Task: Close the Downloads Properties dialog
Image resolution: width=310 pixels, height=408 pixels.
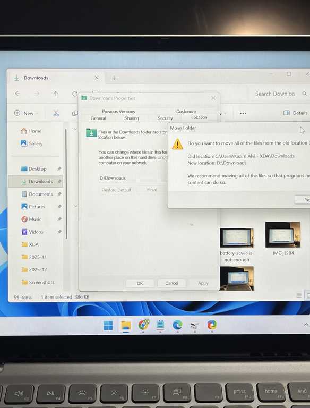Action: (213, 98)
